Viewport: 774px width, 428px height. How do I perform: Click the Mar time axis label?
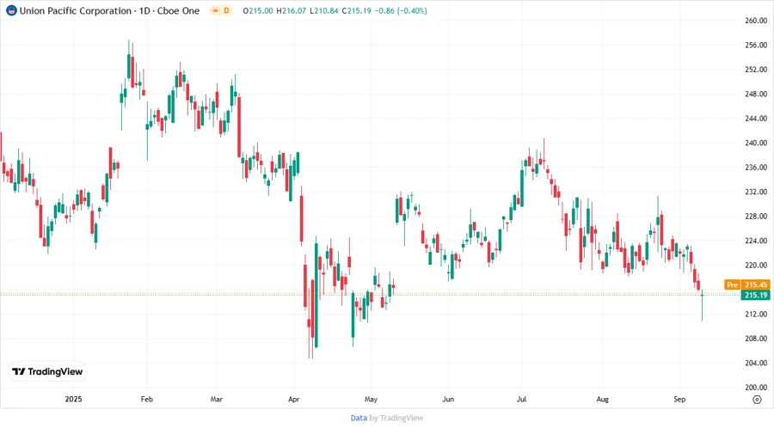pos(216,400)
